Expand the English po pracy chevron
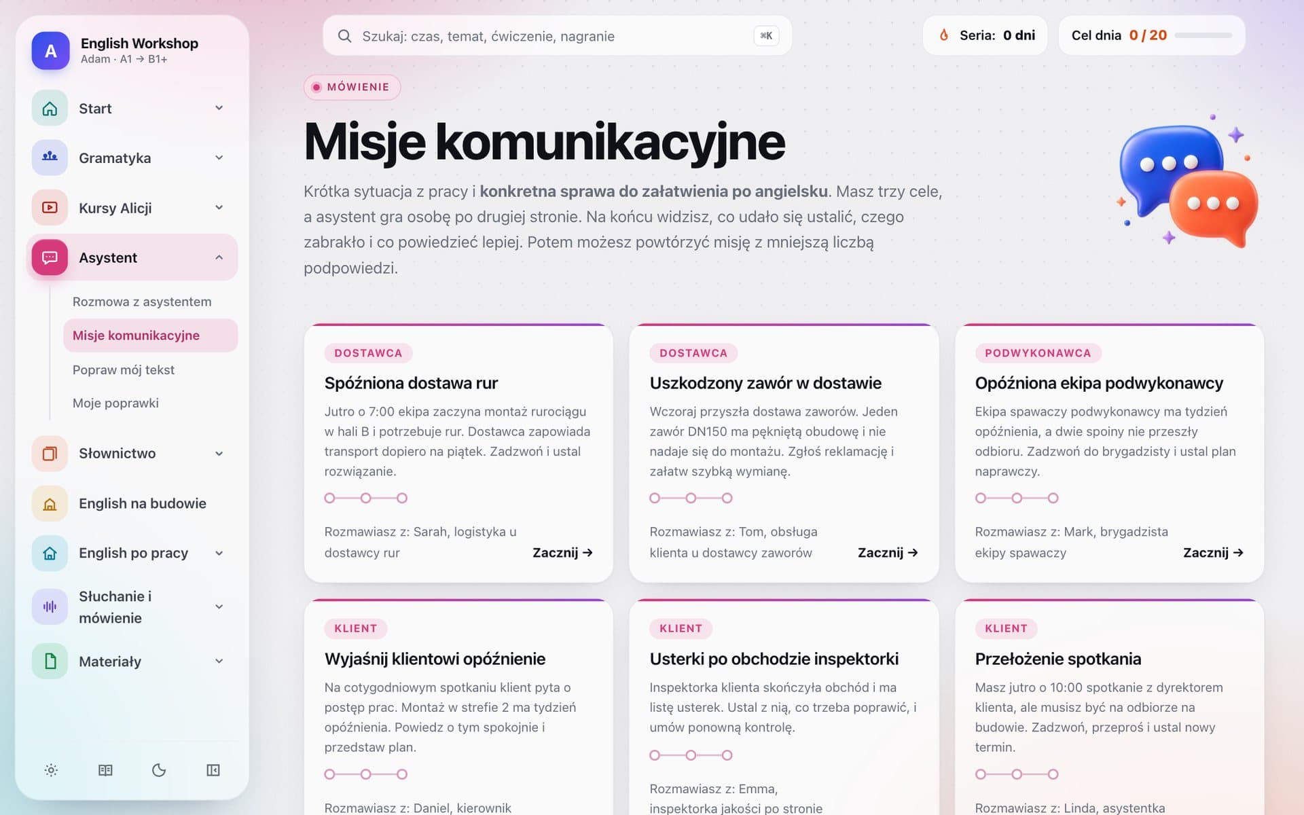The image size is (1304, 815). [x=219, y=553]
